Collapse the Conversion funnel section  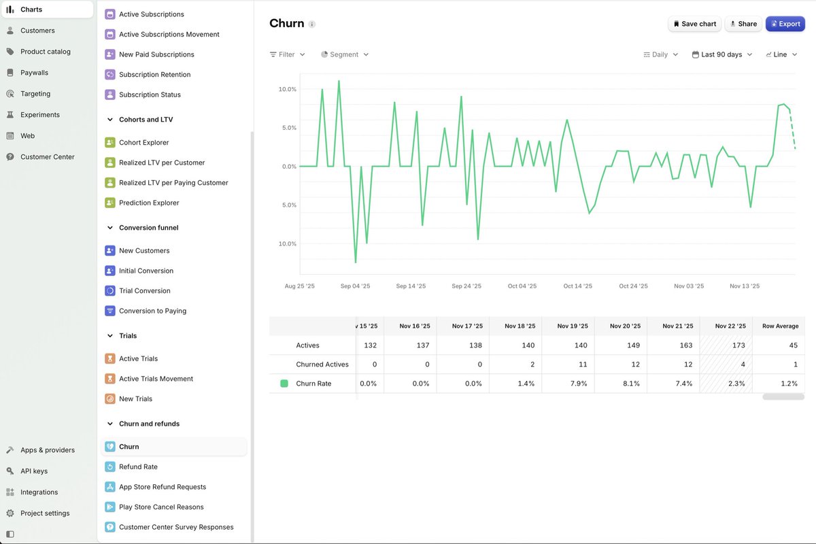tap(110, 228)
